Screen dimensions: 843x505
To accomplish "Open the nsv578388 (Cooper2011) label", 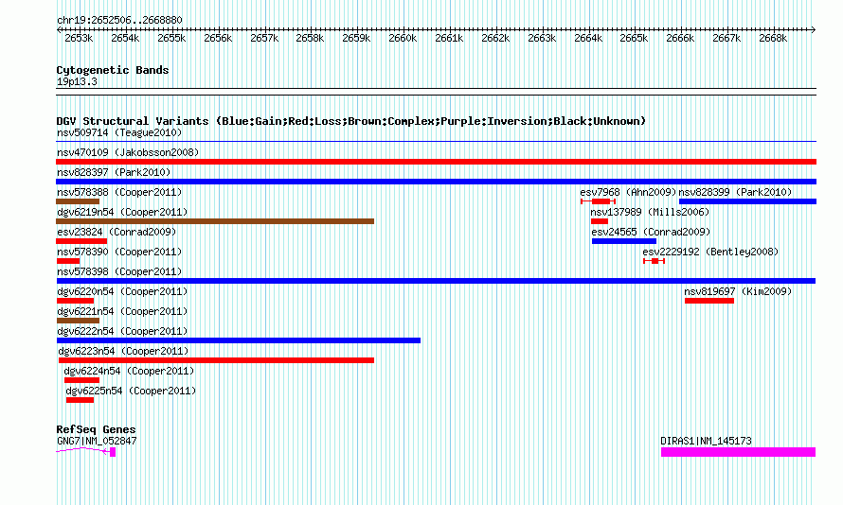I will click(x=119, y=192).
